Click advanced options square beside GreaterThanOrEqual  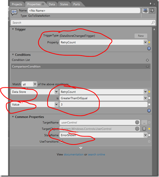tap(149, 98)
